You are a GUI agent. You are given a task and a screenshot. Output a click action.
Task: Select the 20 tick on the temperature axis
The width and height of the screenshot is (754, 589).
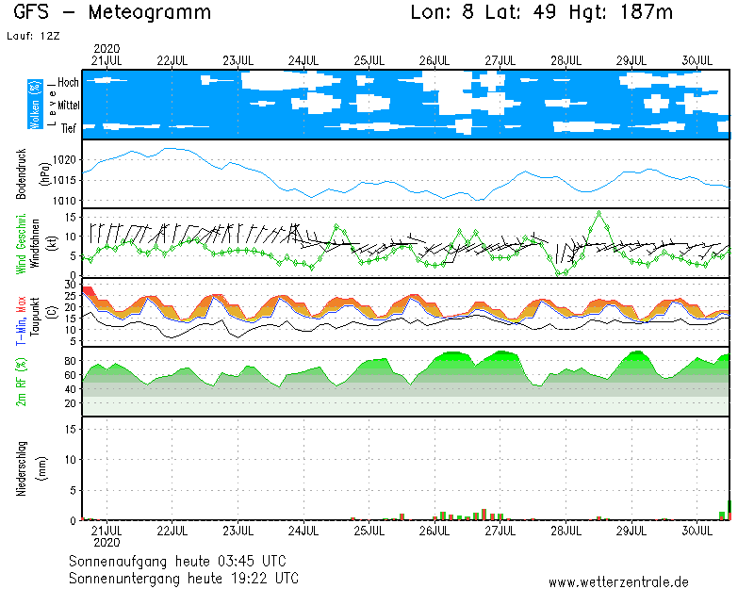coord(70,307)
